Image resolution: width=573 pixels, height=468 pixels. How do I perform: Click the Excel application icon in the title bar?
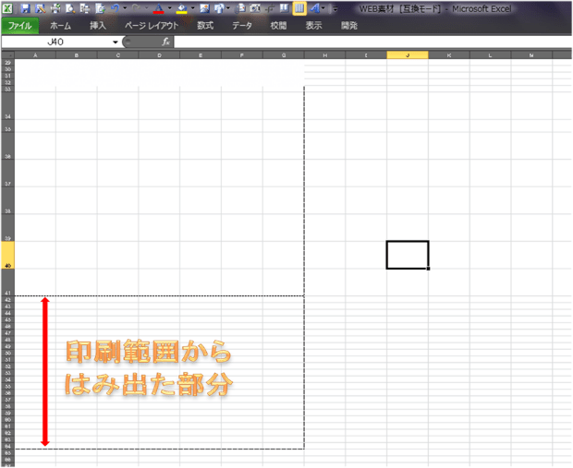click(x=7, y=8)
